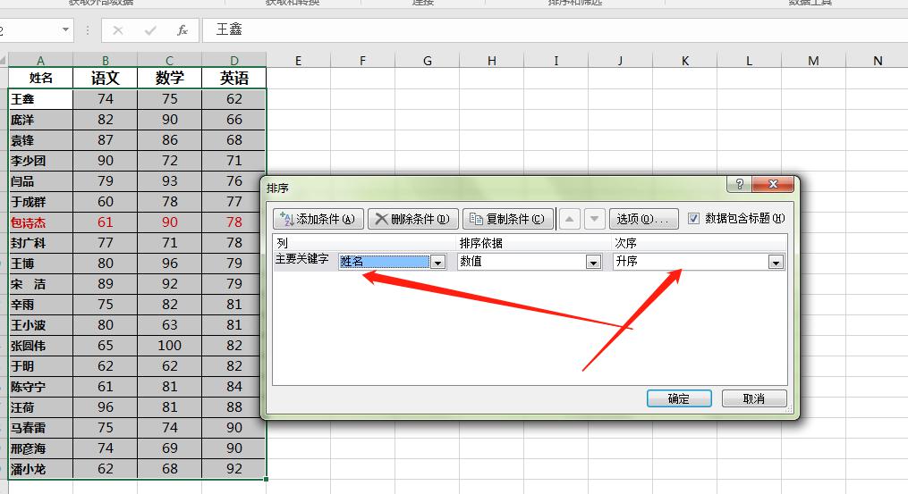908x494 pixels.
Task: Select column M header
Action: tap(813, 60)
